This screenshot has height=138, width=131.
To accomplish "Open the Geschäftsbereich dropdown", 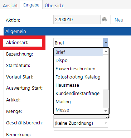I will (81, 123).
